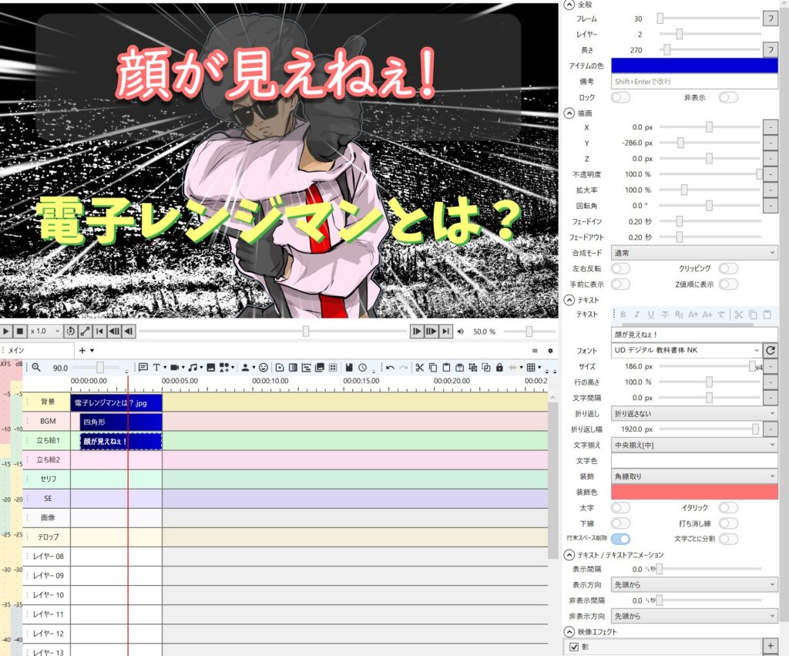The width and height of the screenshot is (789, 656).
Task: Undo the last edit with the undo arrow
Action: 391,368
